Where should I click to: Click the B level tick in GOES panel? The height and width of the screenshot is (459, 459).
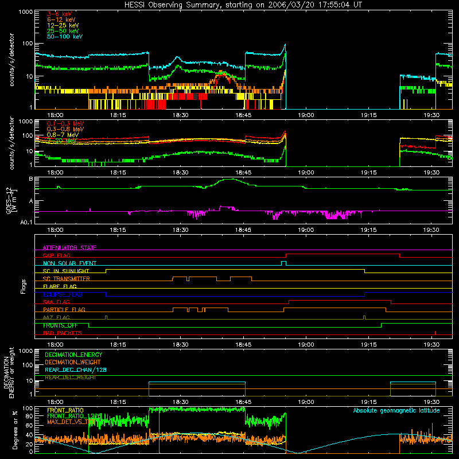pyautogui.click(x=31, y=178)
